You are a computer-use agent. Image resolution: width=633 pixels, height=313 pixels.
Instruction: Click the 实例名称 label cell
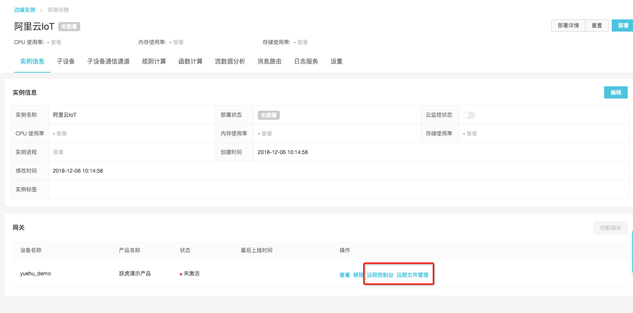[30, 115]
